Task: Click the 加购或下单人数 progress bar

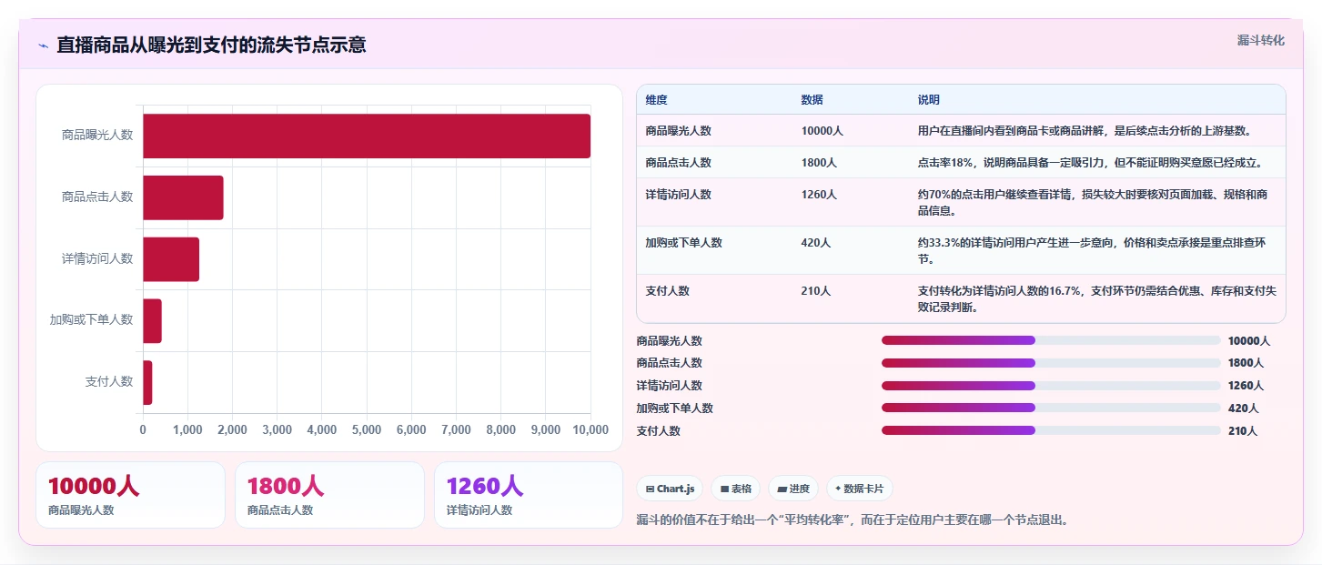Action: point(1051,408)
